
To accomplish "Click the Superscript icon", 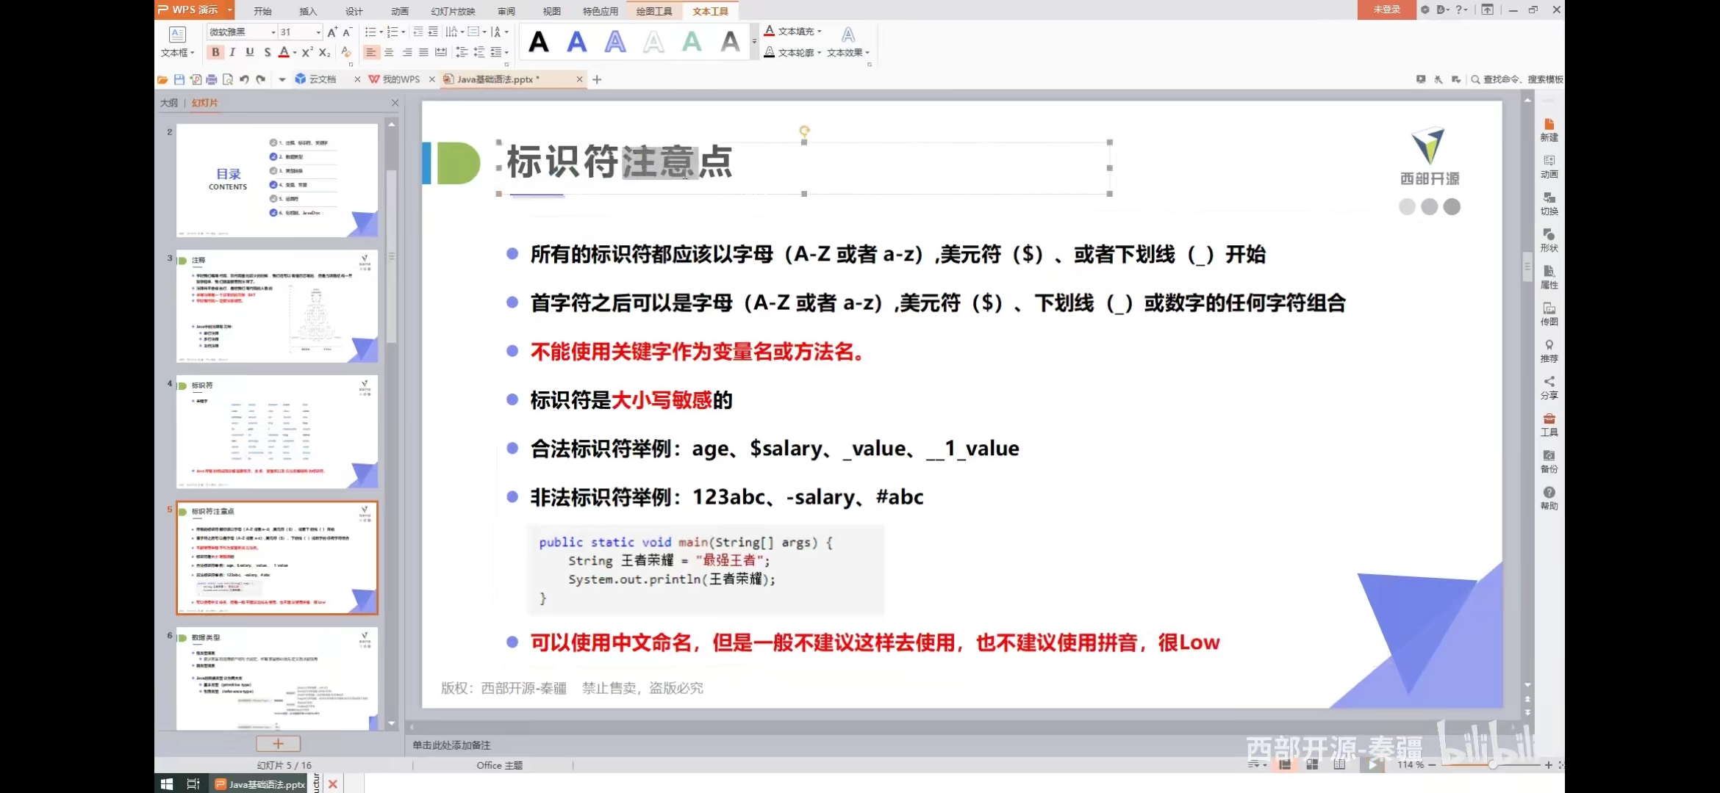I will click(x=307, y=52).
